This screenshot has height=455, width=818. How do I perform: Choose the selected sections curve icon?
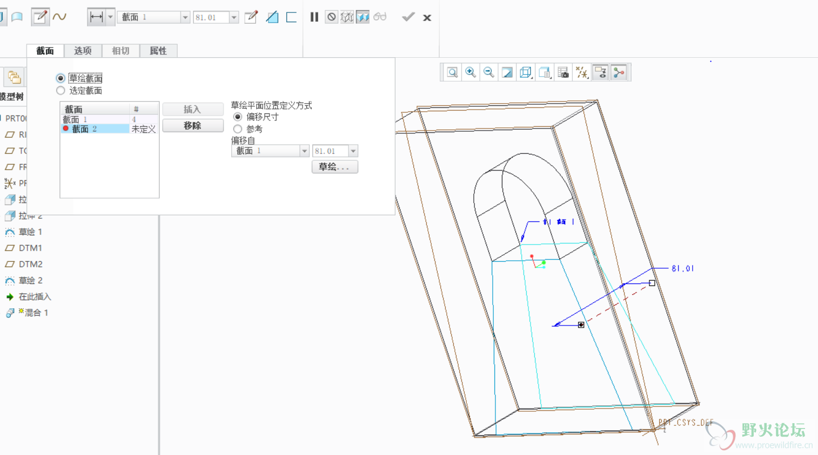(59, 17)
